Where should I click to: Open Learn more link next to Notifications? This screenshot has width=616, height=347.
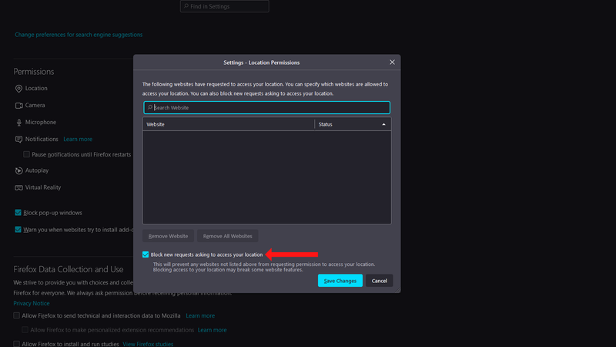pyautogui.click(x=78, y=140)
